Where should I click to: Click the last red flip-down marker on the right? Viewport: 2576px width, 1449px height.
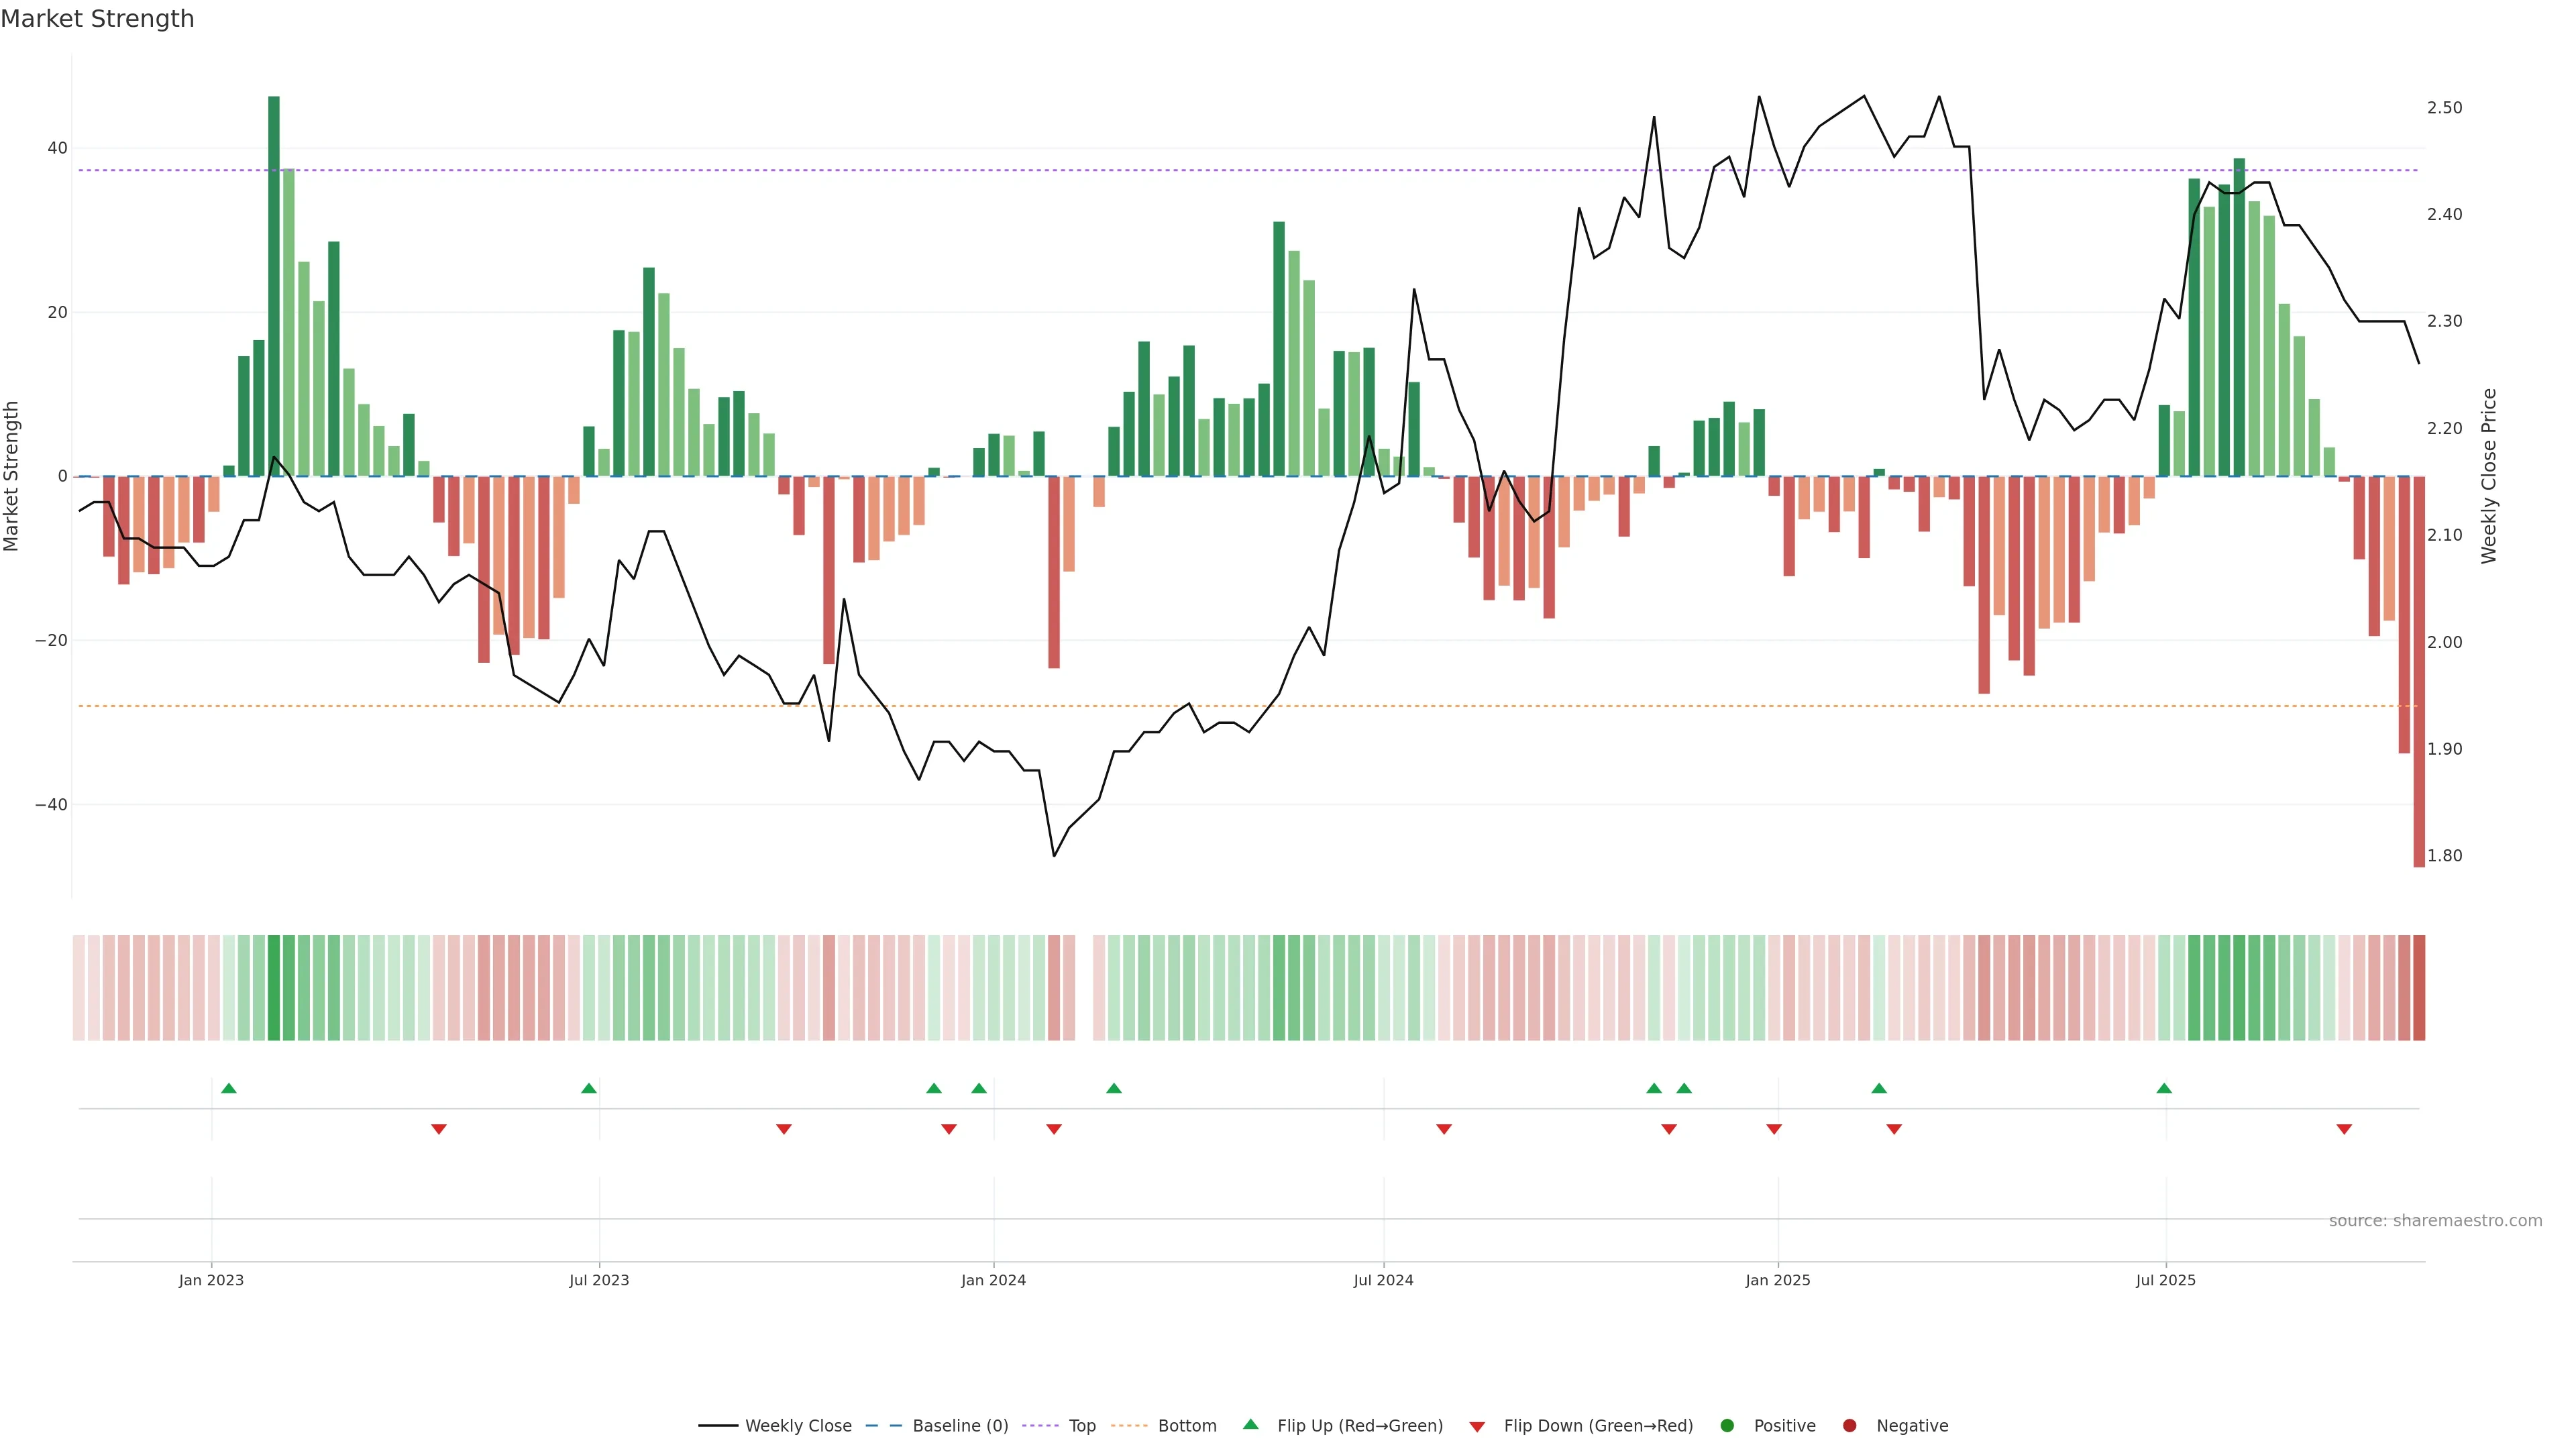[x=2344, y=1129]
